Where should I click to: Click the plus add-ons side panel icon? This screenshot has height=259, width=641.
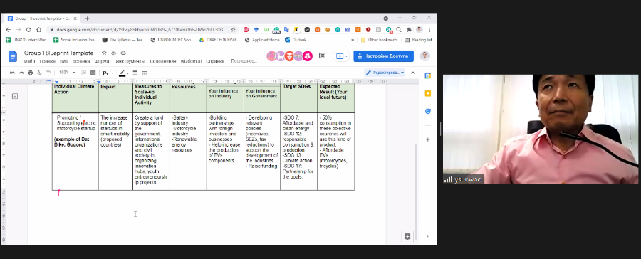coord(427,139)
